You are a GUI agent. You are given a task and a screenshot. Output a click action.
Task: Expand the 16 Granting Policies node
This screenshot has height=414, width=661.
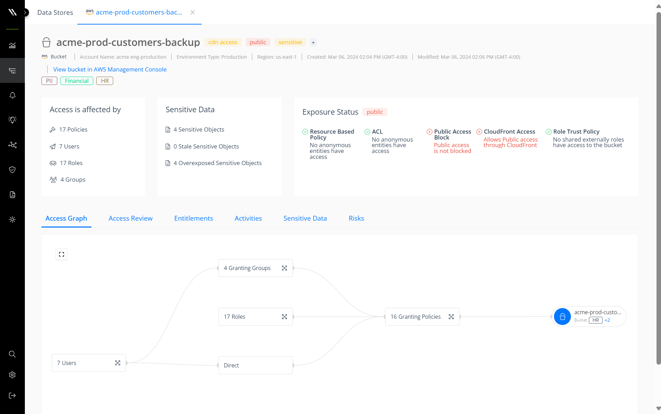pyautogui.click(x=451, y=317)
